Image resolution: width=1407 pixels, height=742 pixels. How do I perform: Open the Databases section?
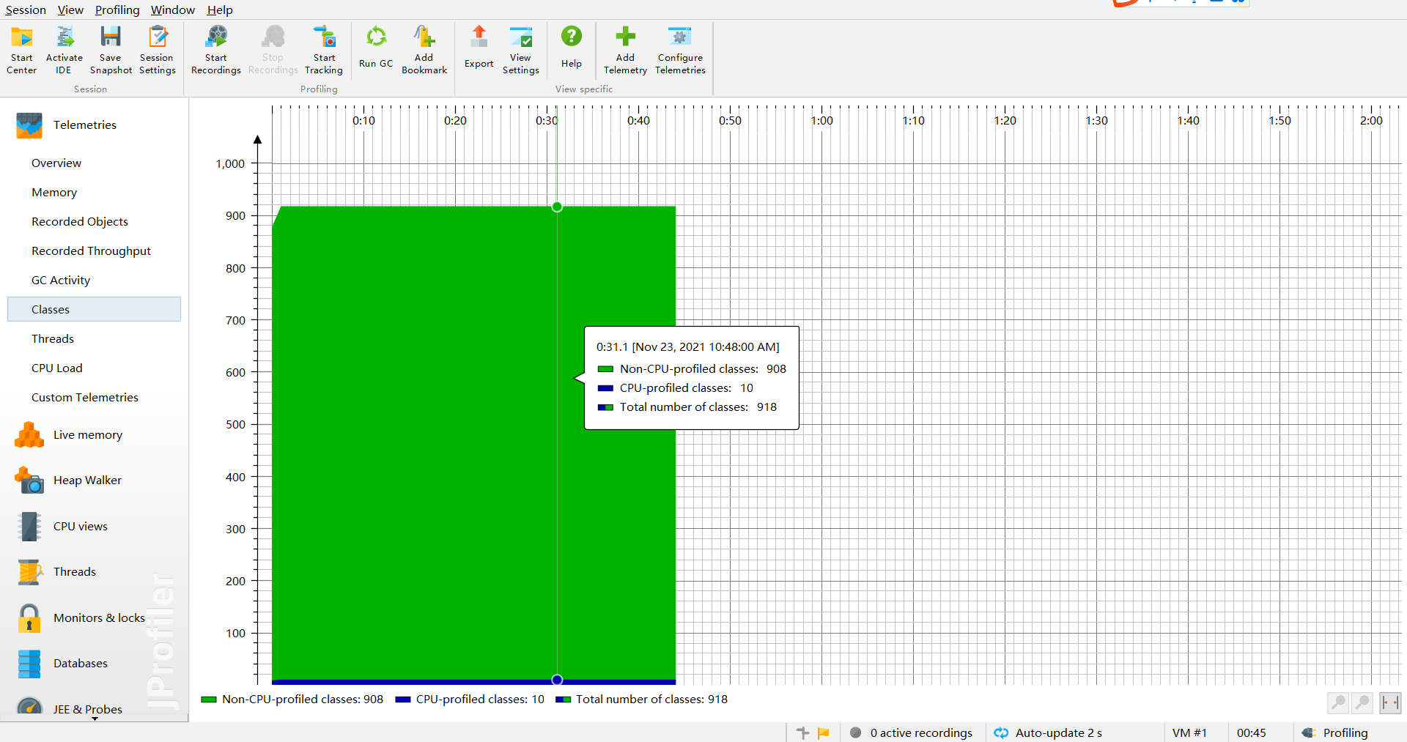(x=62, y=664)
